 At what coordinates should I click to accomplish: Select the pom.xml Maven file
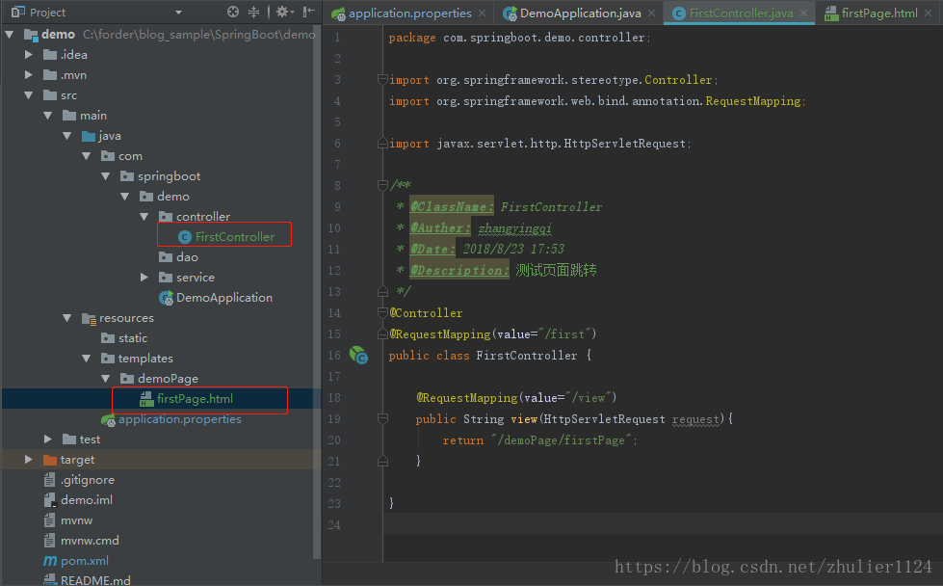click(84, 560)
